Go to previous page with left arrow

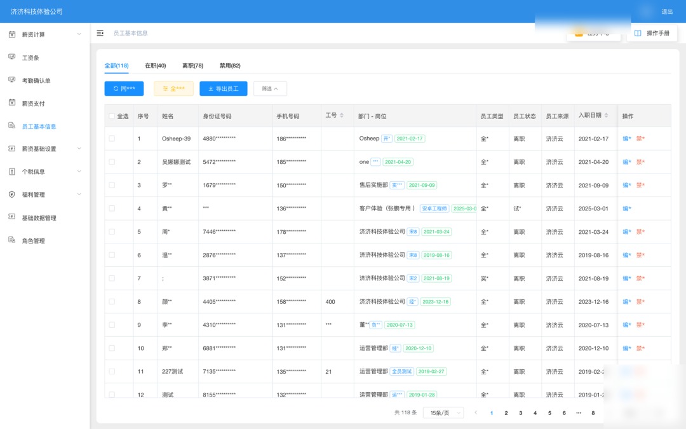point(476,412)
